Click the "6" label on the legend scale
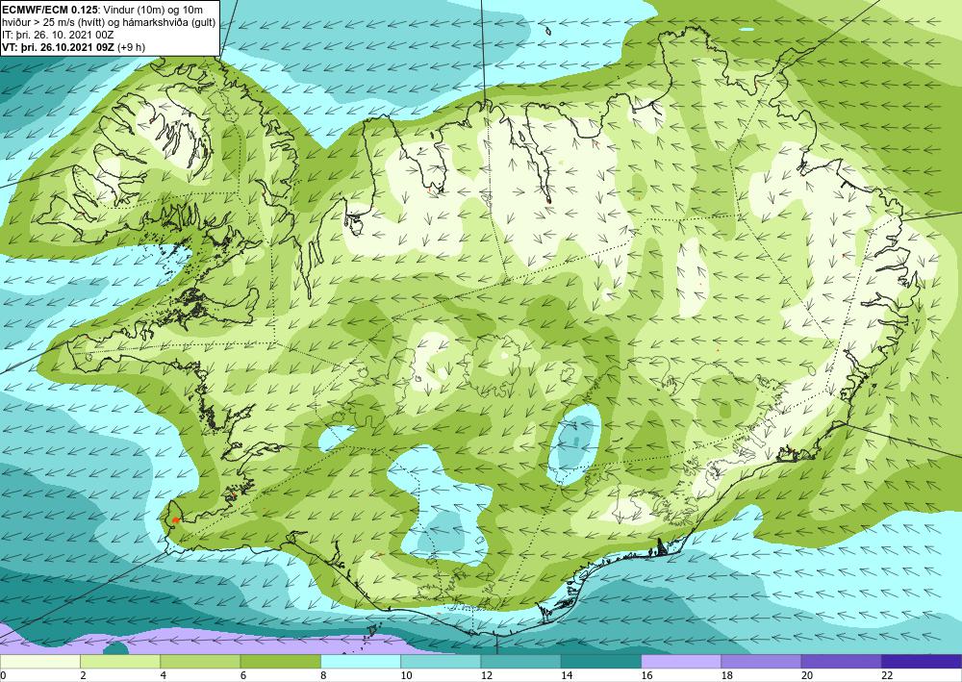 pyautogui.click(x=243, y=676)
